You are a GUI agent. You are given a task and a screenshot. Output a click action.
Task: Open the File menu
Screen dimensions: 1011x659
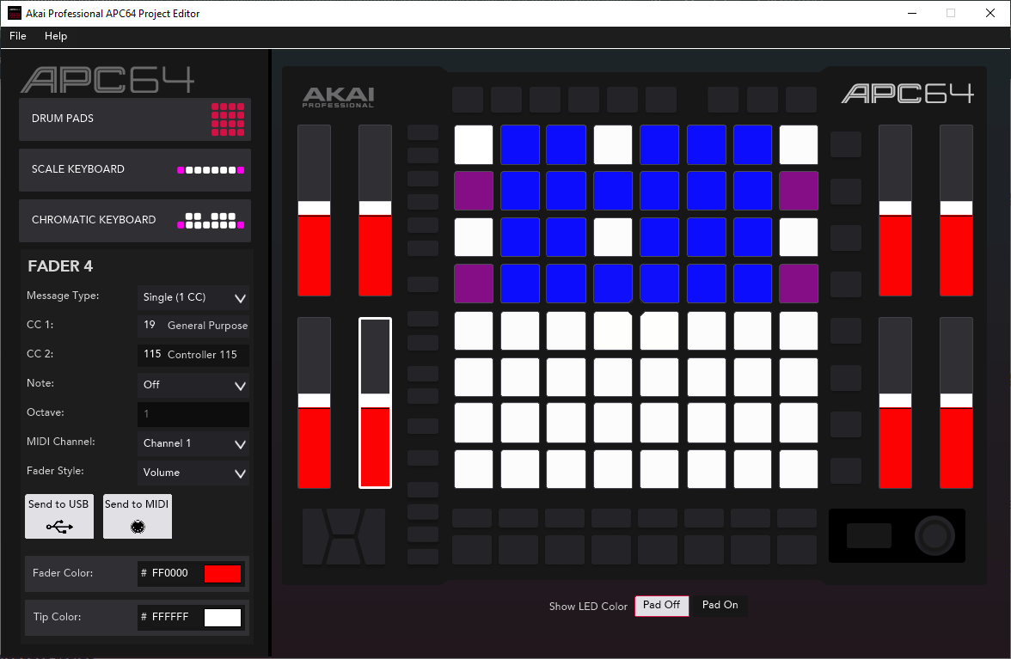[x=17, y=36]
